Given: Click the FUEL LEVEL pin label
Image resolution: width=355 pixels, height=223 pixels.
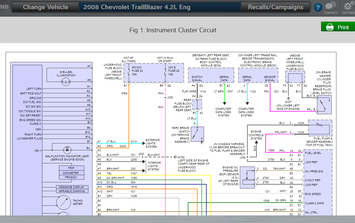Looking at the screenshot, I should click(313, 153).
